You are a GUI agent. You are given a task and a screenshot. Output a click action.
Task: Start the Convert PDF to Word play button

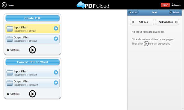[x=32, y=94]
